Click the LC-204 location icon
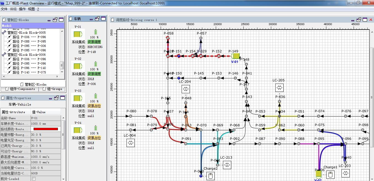This screenshot has height=181, width=374. pyautogui.click(x=185, y=89)
